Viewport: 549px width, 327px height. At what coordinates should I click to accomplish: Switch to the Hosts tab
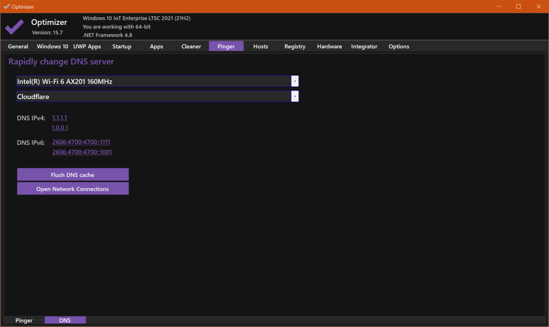point(260,46)
